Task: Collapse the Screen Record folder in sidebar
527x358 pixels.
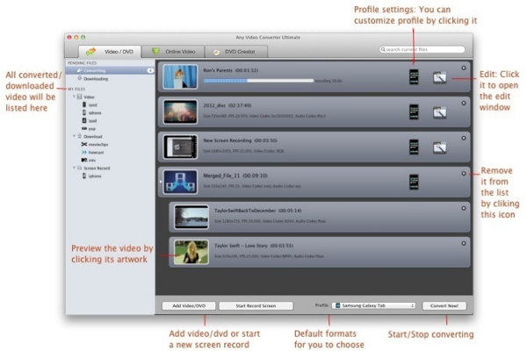Action: coord(75,168)
